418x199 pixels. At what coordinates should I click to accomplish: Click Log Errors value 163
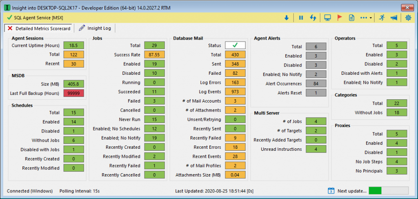(x=235, y=83)
